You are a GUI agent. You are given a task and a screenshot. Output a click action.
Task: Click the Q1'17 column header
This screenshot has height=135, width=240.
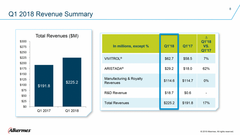click(188, 46)
